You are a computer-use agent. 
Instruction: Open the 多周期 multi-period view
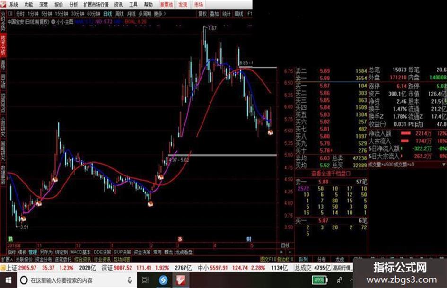[145, 14]
